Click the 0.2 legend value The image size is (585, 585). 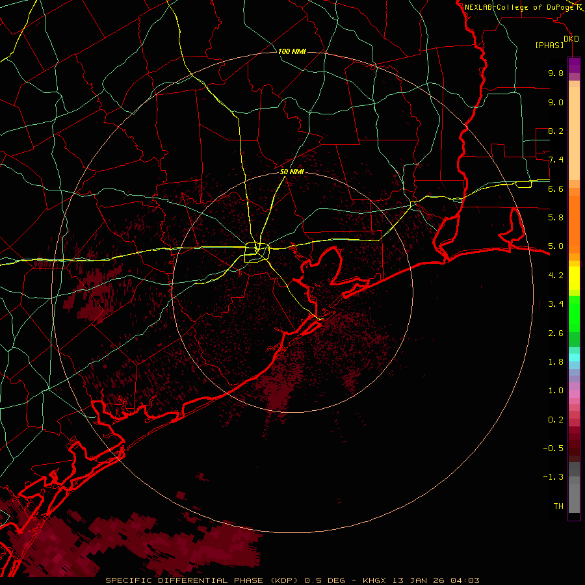point(556,420)
